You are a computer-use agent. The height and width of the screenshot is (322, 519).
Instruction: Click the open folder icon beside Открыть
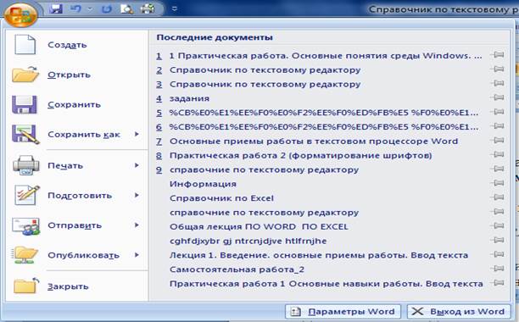pyautogui.click(x=25, y=74)
